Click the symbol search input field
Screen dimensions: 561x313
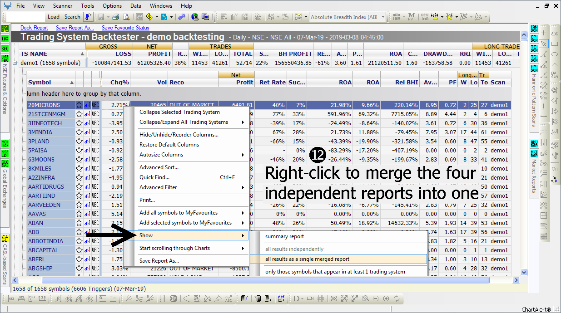tap(26, 17)
